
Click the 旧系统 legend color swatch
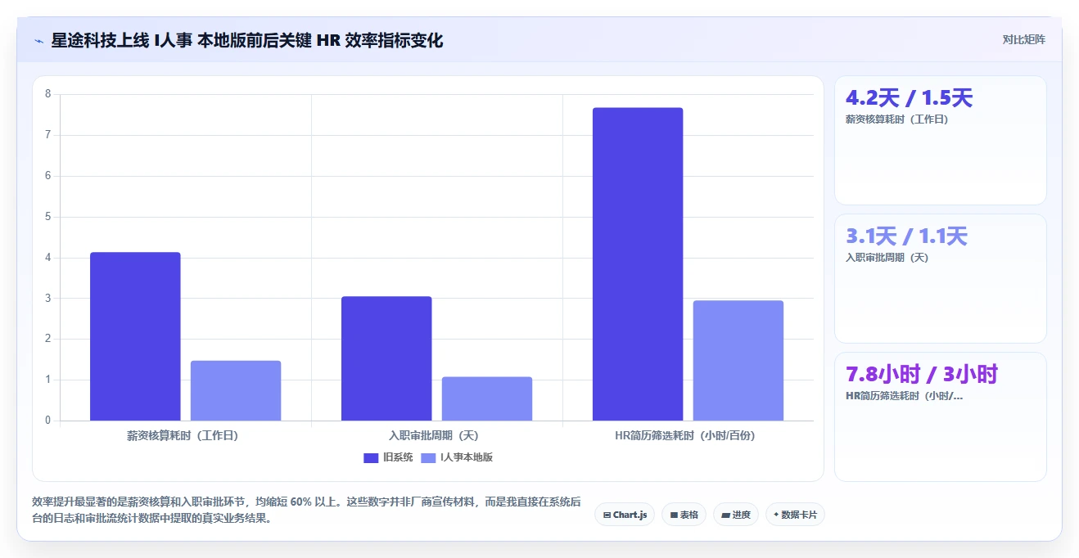tap(371, 458)
